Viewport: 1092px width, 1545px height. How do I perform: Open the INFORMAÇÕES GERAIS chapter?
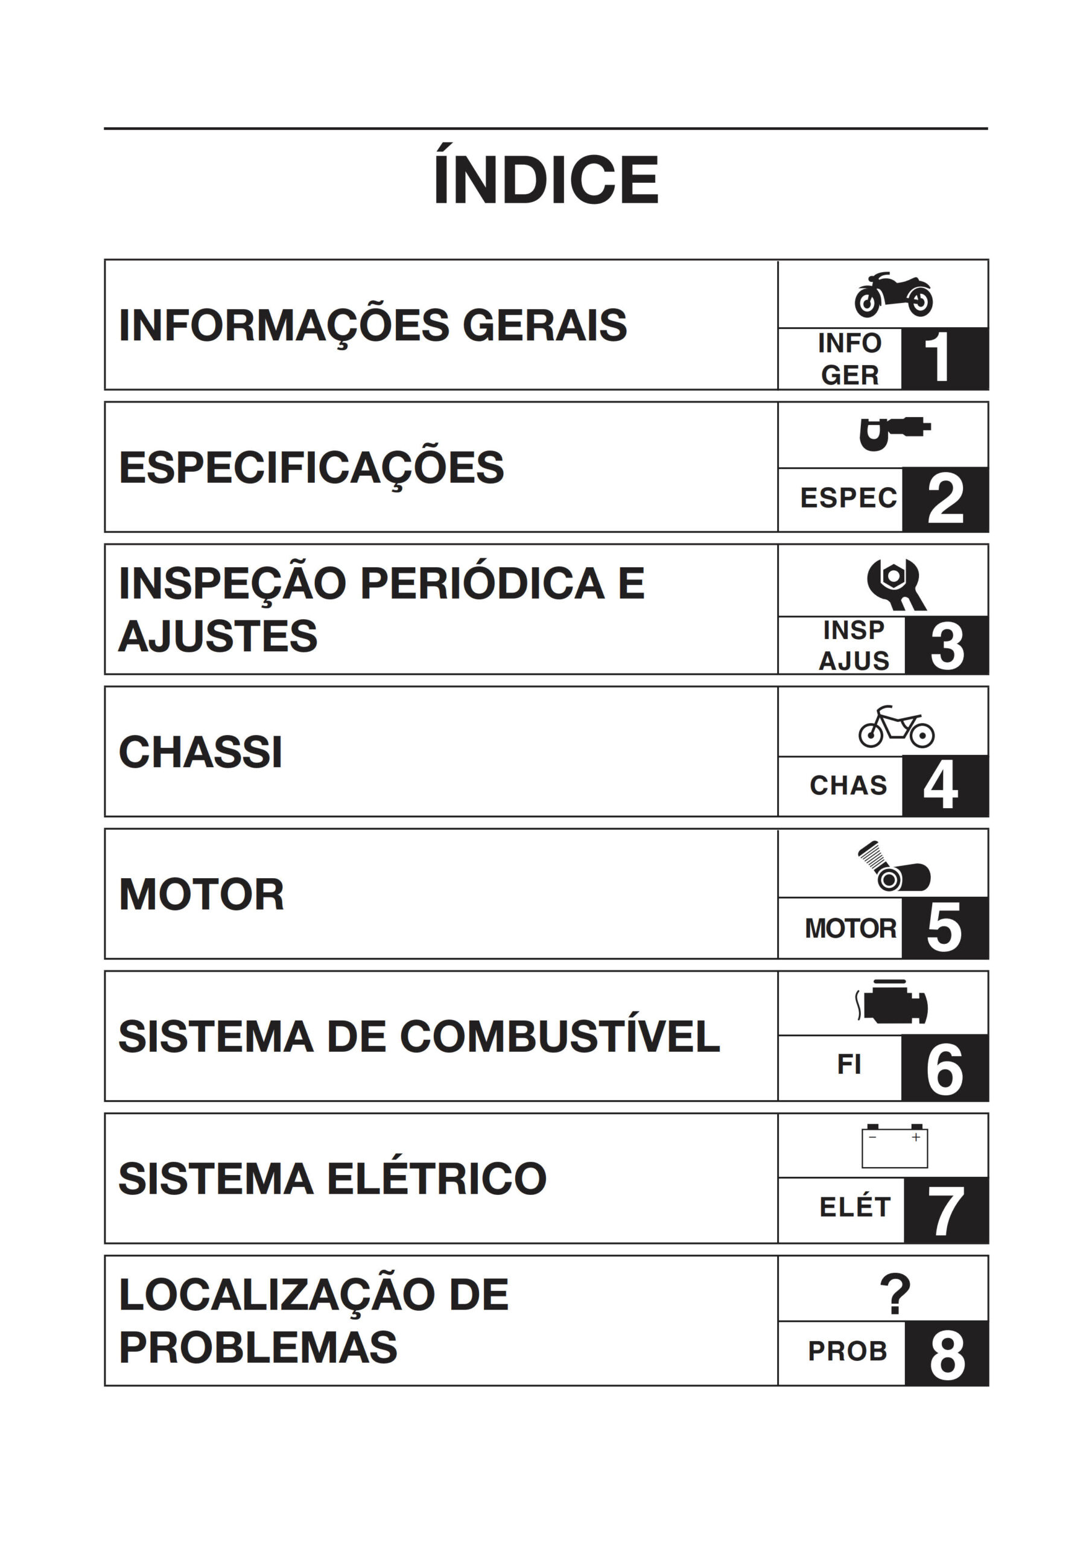pos(373,326)
